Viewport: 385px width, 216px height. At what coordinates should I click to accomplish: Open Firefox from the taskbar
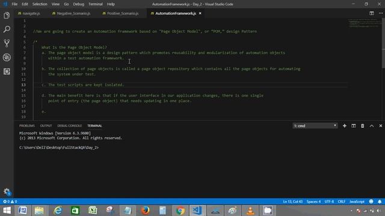coord(145,211)
